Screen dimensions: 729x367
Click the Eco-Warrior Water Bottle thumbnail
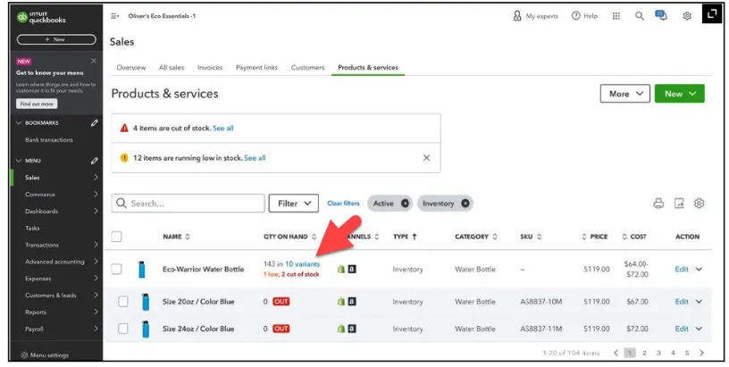pos(141,270)
